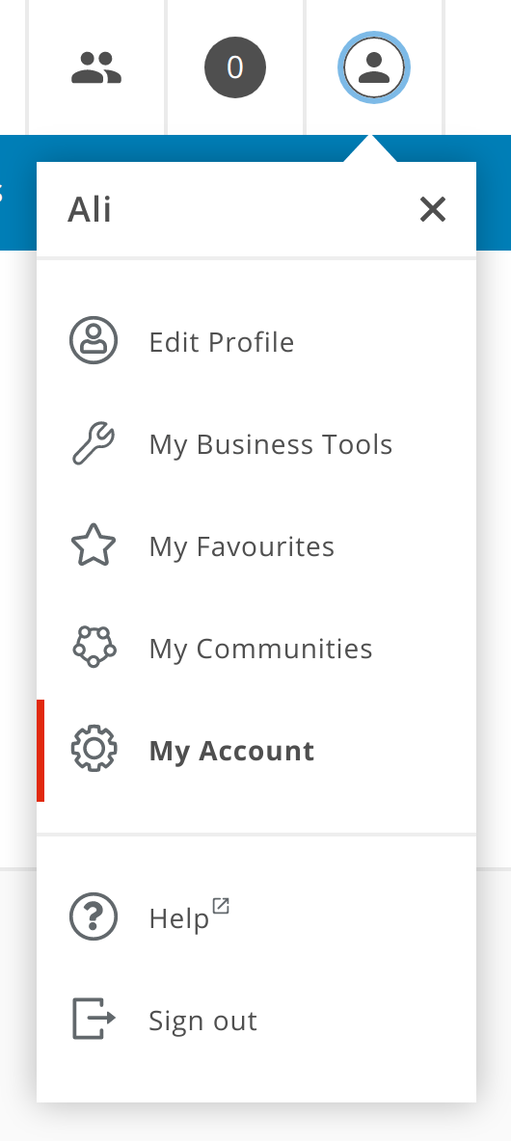Click the Edit Profile person icon
511x1141 pixels.
click(x=94, y=340)
